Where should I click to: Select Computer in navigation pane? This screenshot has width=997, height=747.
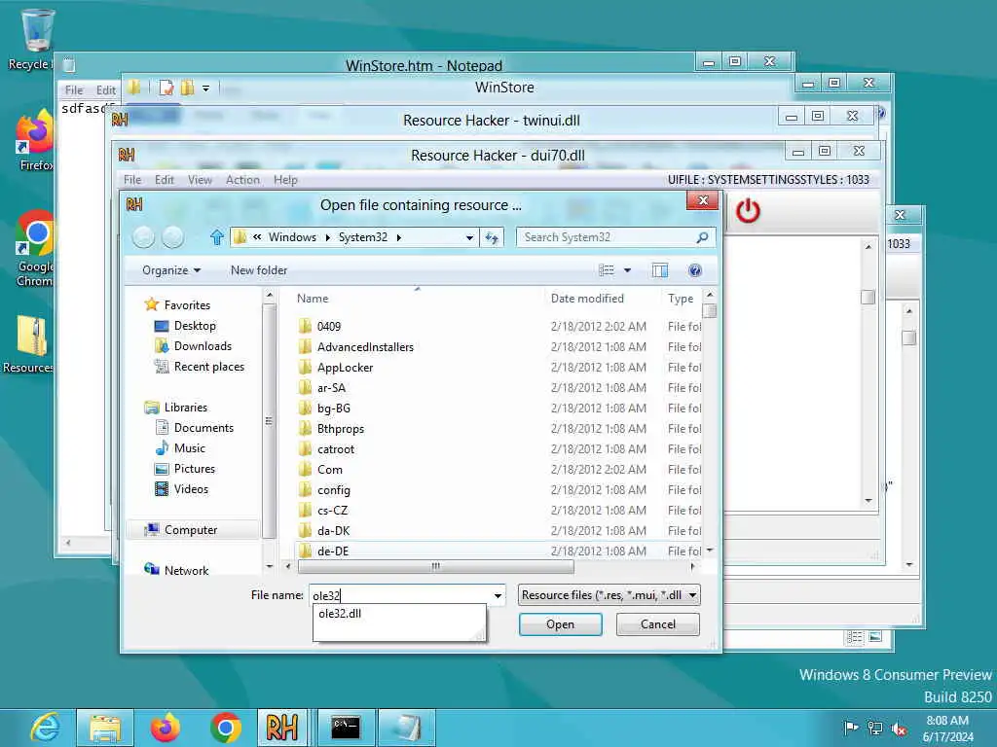tap(191, 530)
